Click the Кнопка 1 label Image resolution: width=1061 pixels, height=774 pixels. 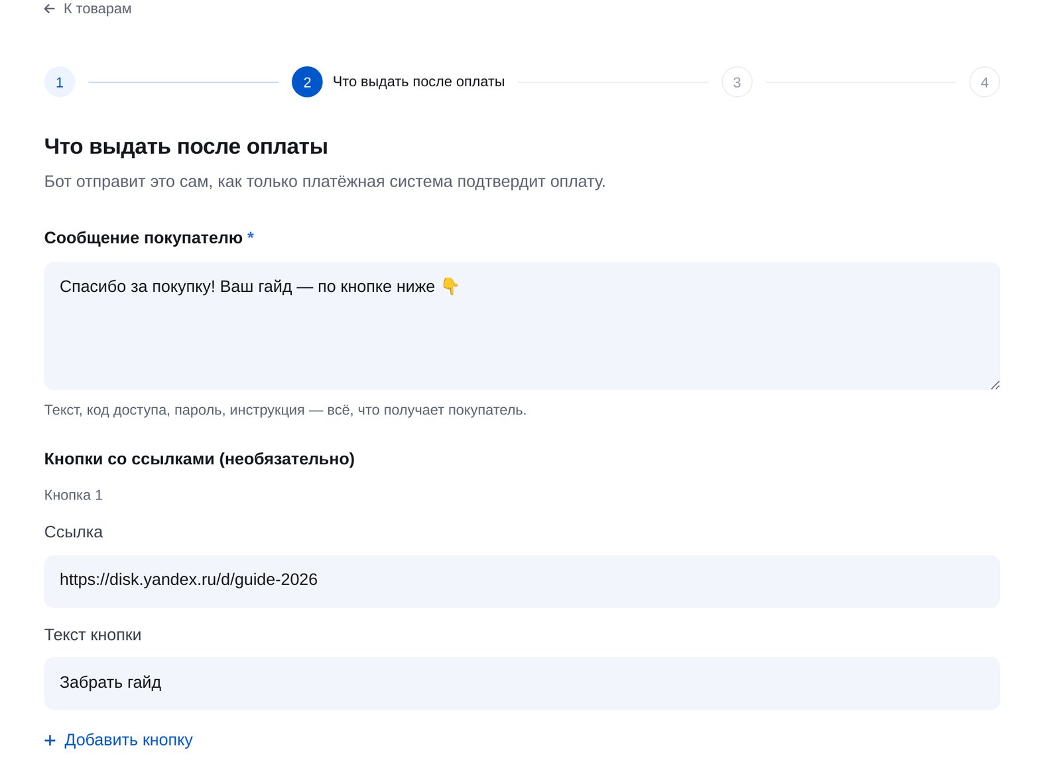74,495
